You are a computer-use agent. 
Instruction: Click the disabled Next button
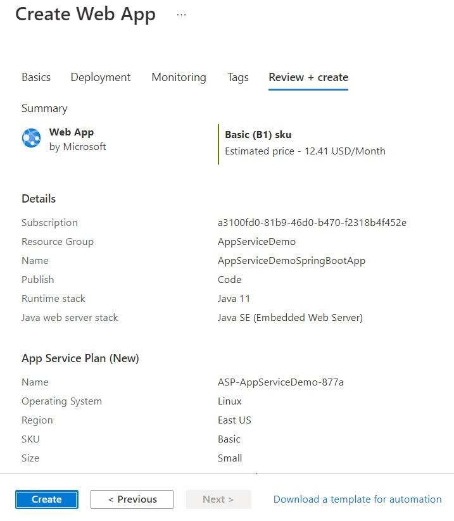point(218,499)
